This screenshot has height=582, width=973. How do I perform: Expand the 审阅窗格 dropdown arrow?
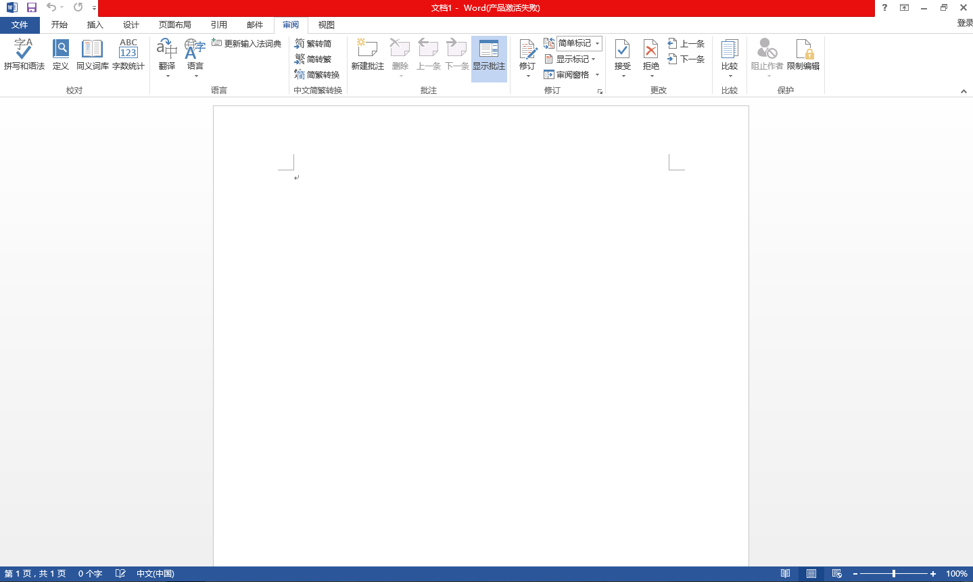tap(597, 74)
